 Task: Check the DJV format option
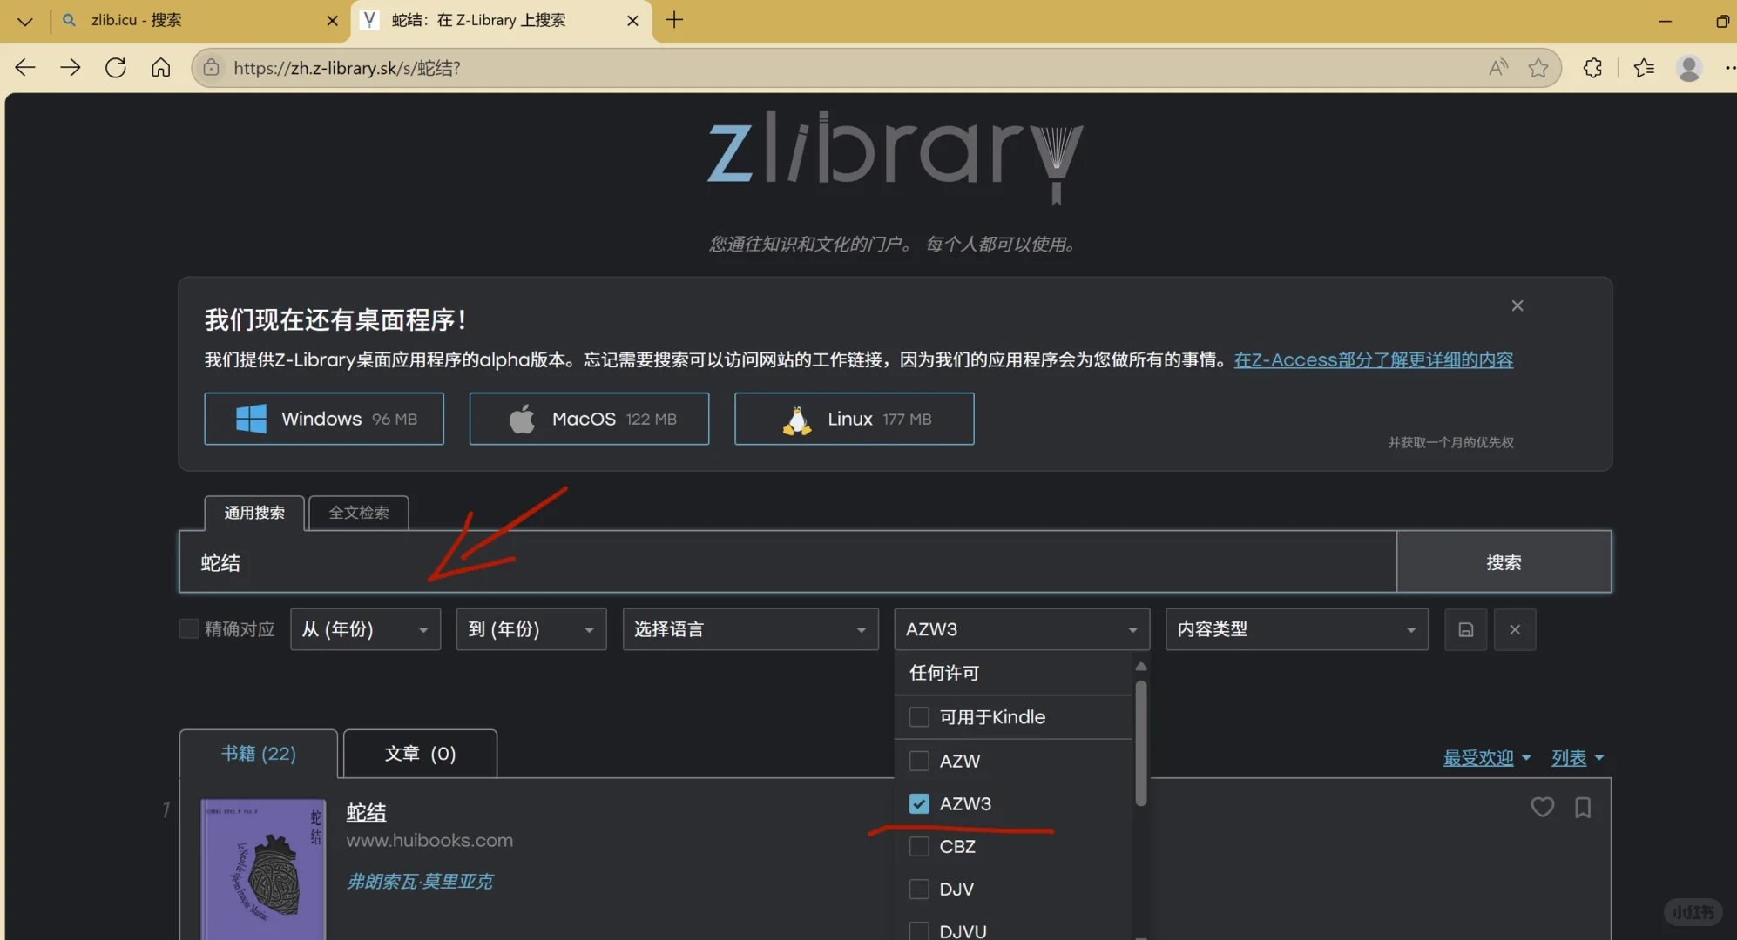[919, 889]
